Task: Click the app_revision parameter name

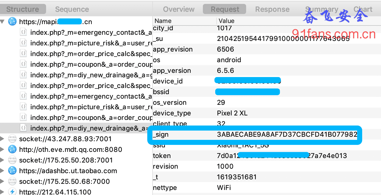Action: coord(173,49)
